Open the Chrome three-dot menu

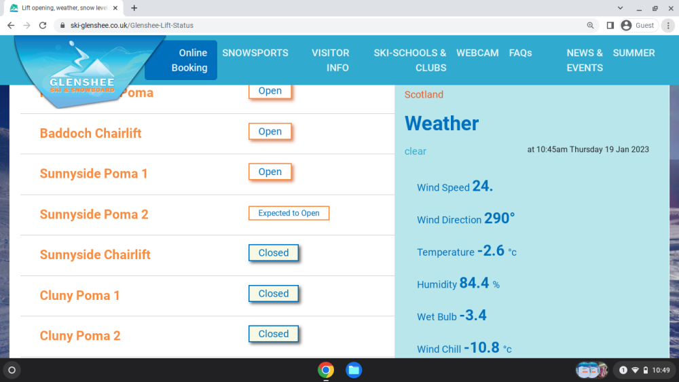point(668,26)
